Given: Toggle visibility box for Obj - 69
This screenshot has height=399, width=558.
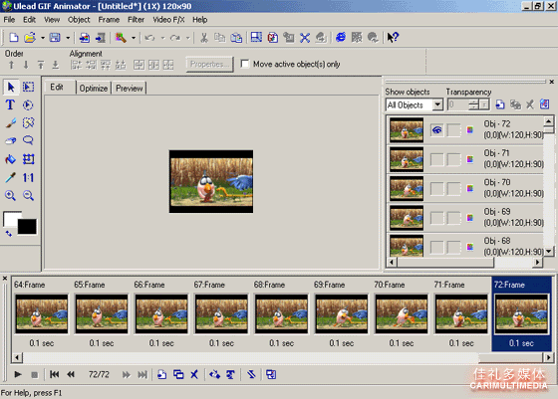Looking at the screenshot, I should (x=436, y=218).
